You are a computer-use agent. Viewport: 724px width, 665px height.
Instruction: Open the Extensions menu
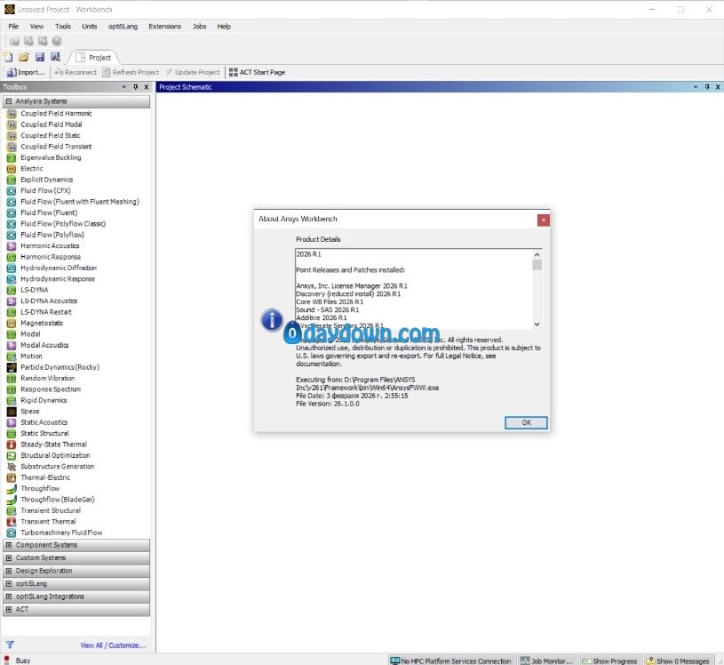click(x=164, y=27)
